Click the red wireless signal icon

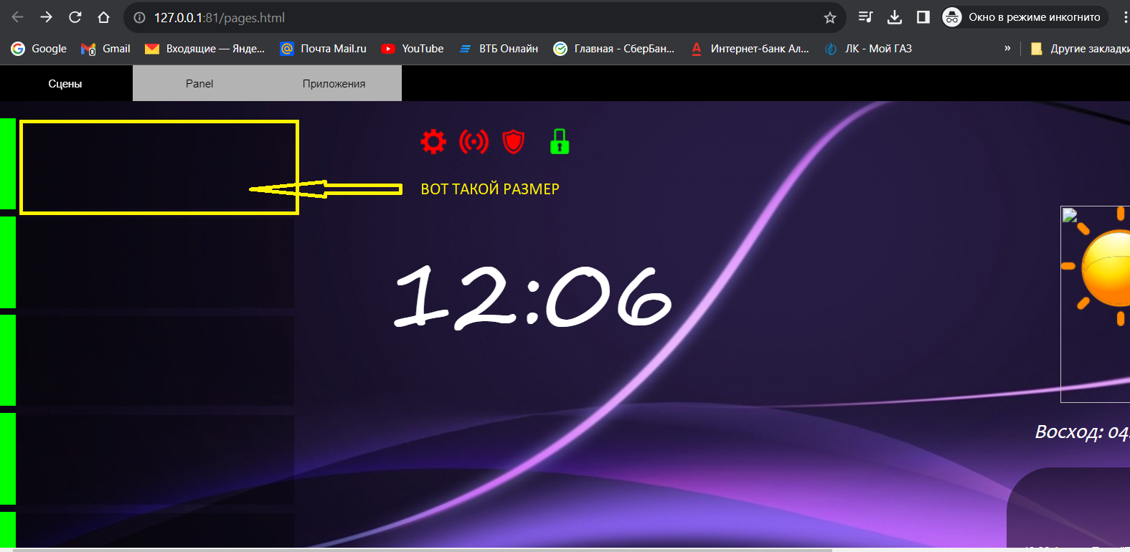(474, 141)
